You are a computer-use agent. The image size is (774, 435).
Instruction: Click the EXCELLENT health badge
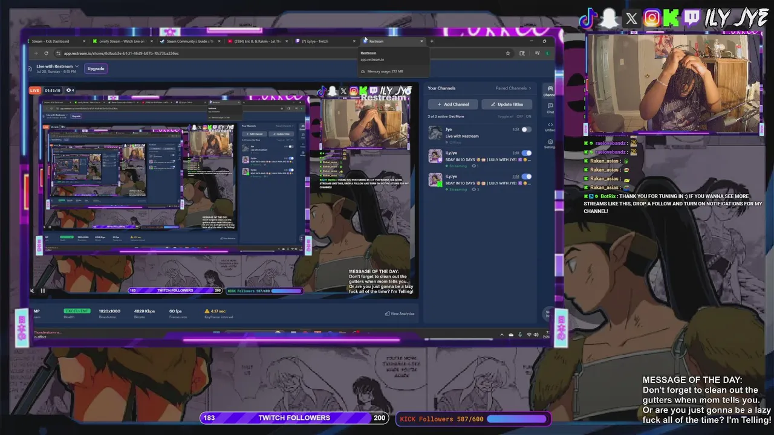tap(77, 311)
